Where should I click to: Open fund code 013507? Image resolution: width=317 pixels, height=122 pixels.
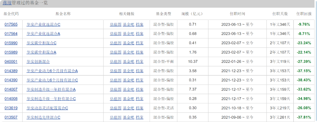[11, 117]
